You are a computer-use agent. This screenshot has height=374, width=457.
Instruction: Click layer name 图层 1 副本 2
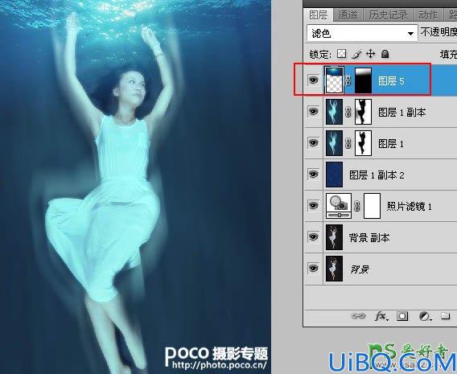tap(377, 175)
